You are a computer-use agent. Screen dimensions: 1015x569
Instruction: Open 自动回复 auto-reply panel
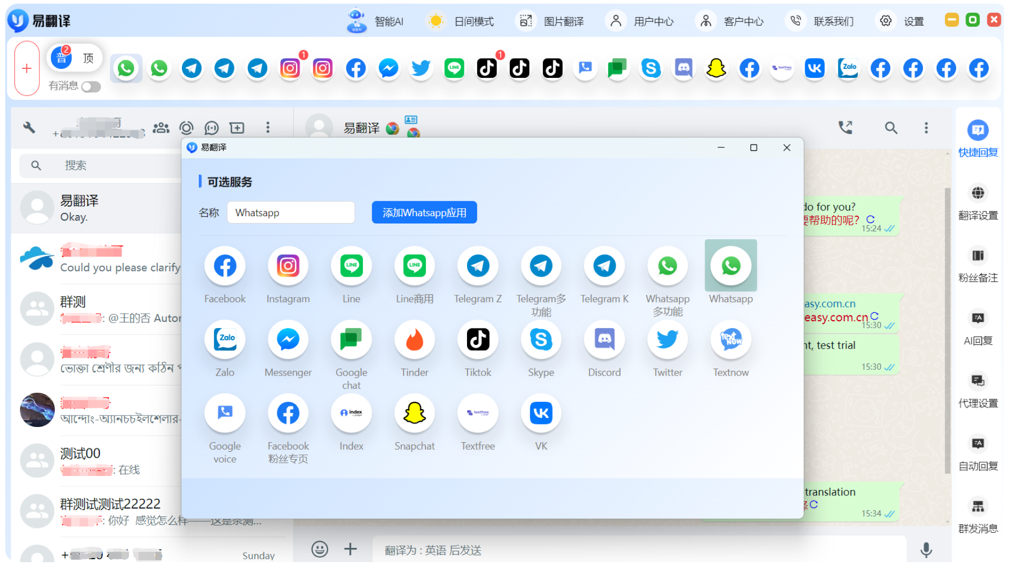(978, 452)
